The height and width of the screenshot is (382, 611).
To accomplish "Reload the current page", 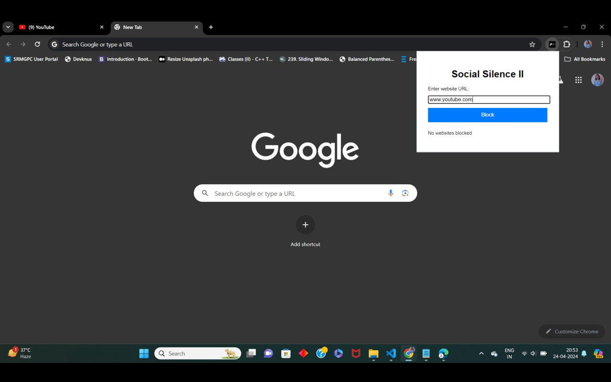I will click(37, 44).
